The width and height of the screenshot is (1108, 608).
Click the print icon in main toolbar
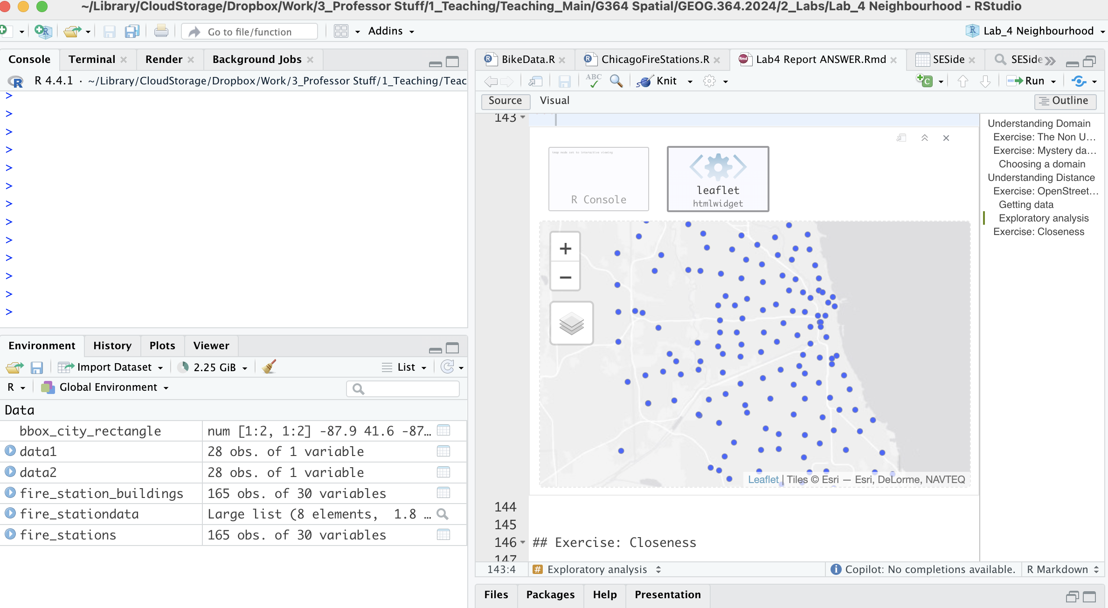coord(161,32)
